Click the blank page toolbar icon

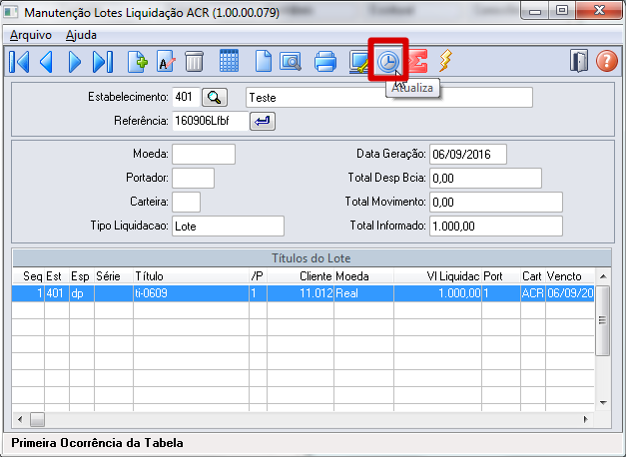[264, 62]
